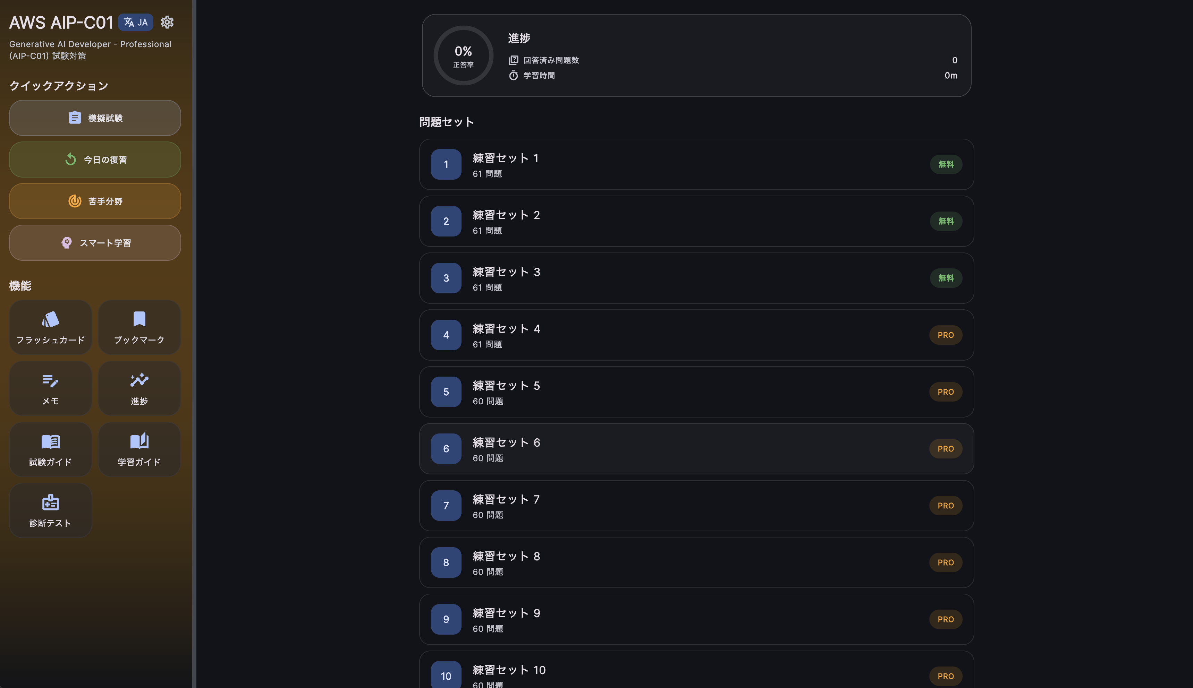Open the フラッシュカード flashcards tile
Viewport: 1193px width, 688px height.
(x=51, y=327)
